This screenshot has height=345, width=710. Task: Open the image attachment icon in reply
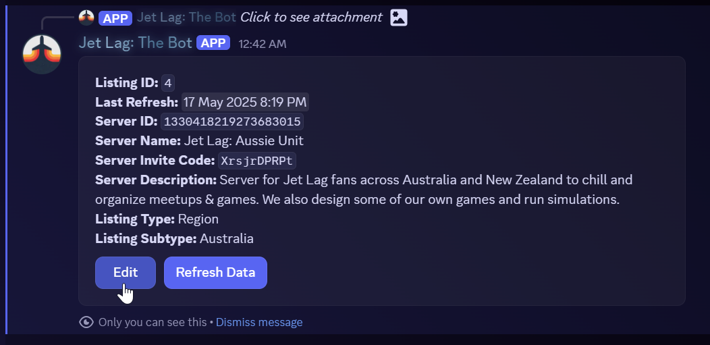399,18
